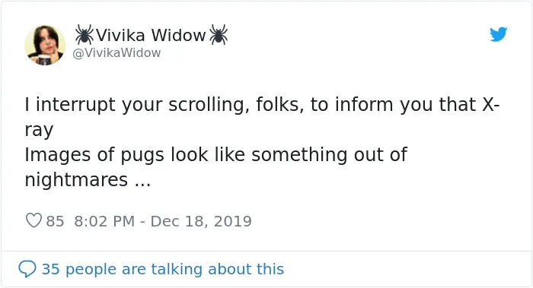Click the word scrolling in the tweet
Viewport: 533px width, 288px height.
206,104
